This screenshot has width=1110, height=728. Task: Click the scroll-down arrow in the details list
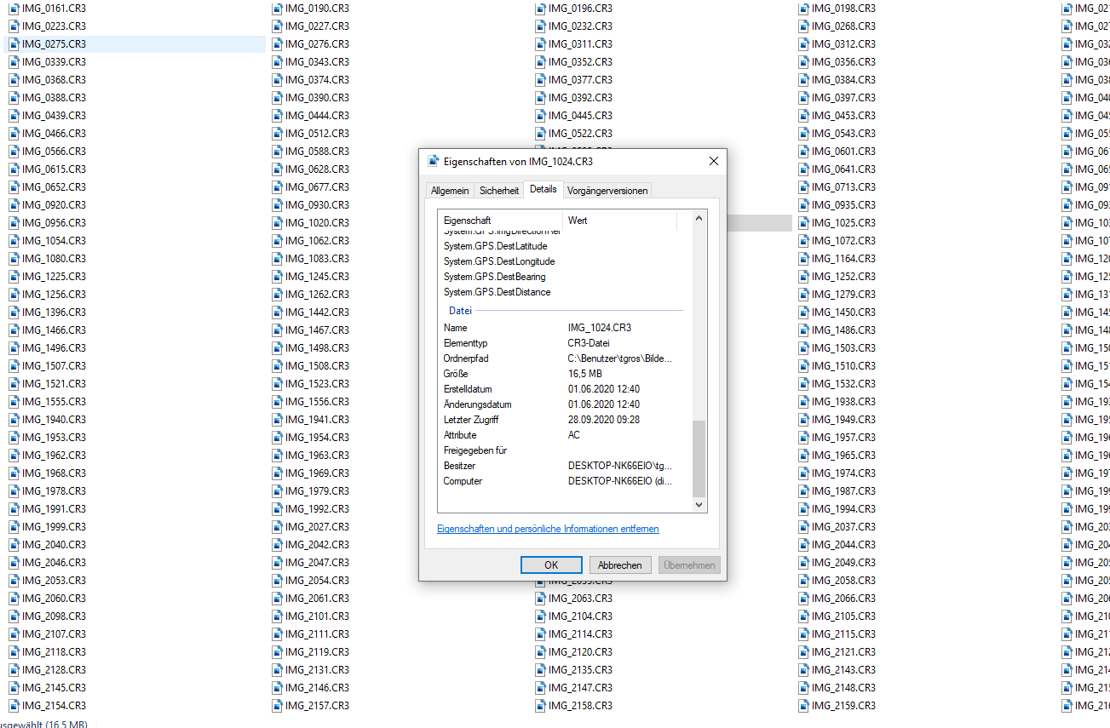(x=699, y=505)
